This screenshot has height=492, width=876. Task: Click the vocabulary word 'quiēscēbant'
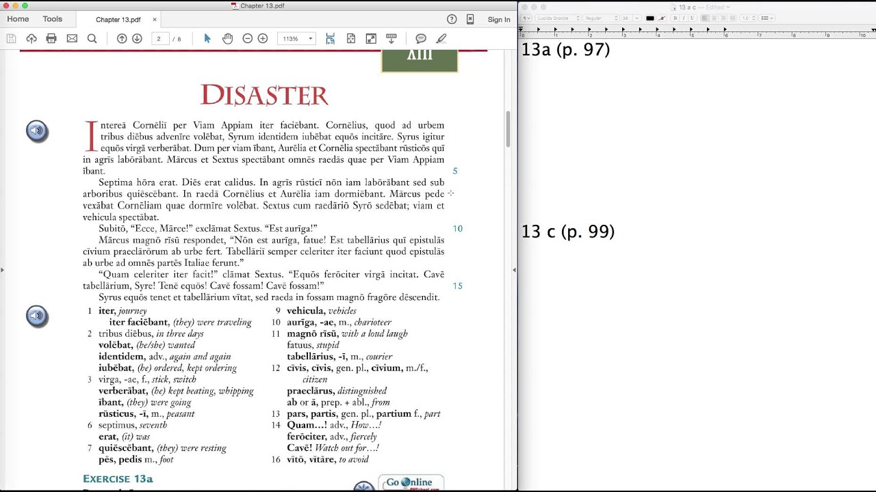click(127, 448)
